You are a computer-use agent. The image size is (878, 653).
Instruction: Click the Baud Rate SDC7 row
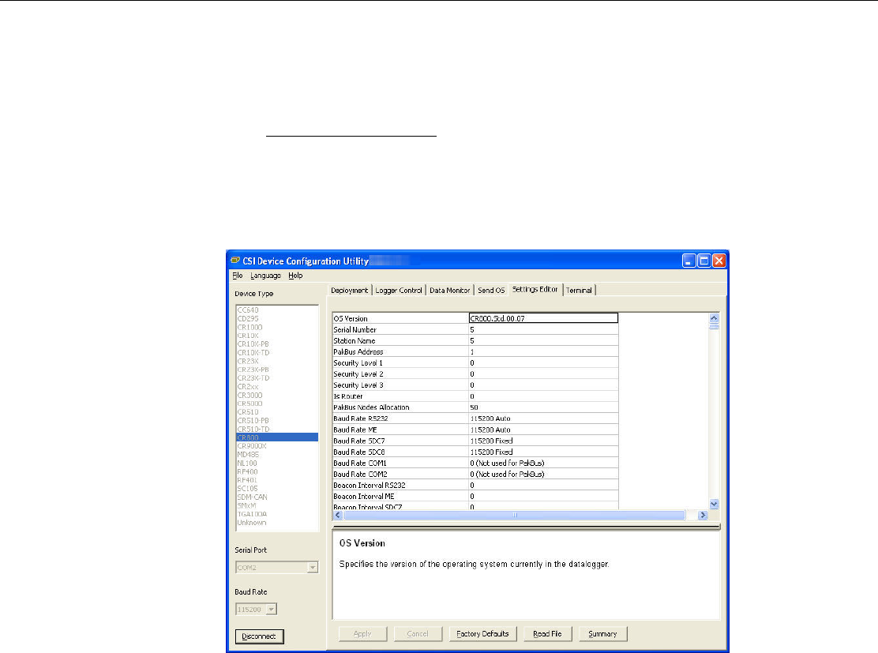[475, 441]
